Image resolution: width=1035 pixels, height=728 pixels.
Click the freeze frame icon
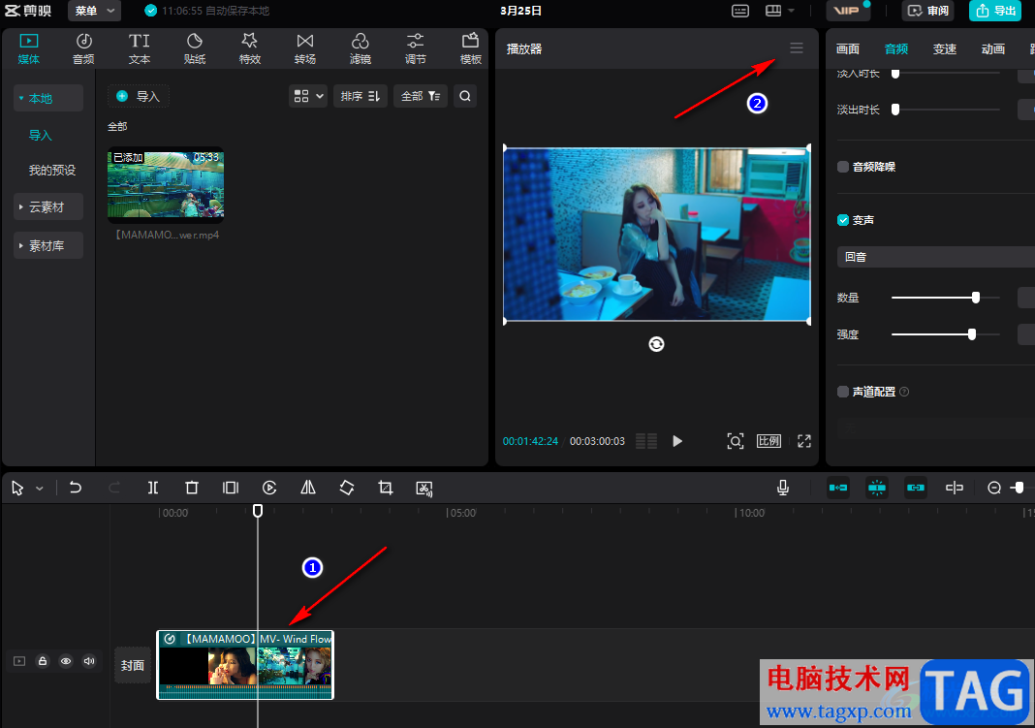point(231,488)
